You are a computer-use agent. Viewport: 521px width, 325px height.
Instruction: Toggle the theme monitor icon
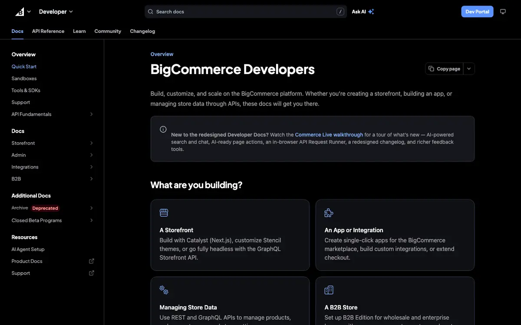click(x=503, y=12)
